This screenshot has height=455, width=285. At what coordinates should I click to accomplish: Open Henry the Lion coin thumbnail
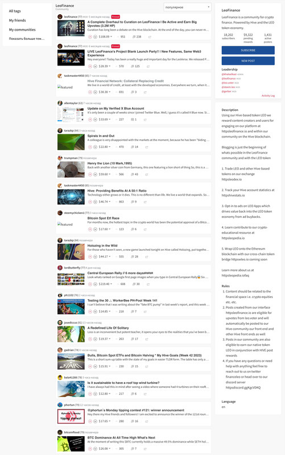pos(71,169)
